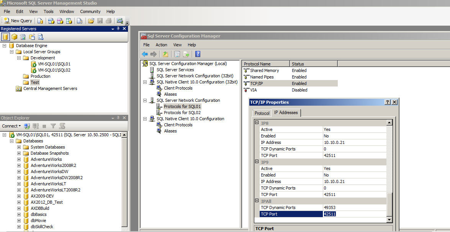Expand the System Databases folder
The image size is (450, 232).
pos(19,147)
